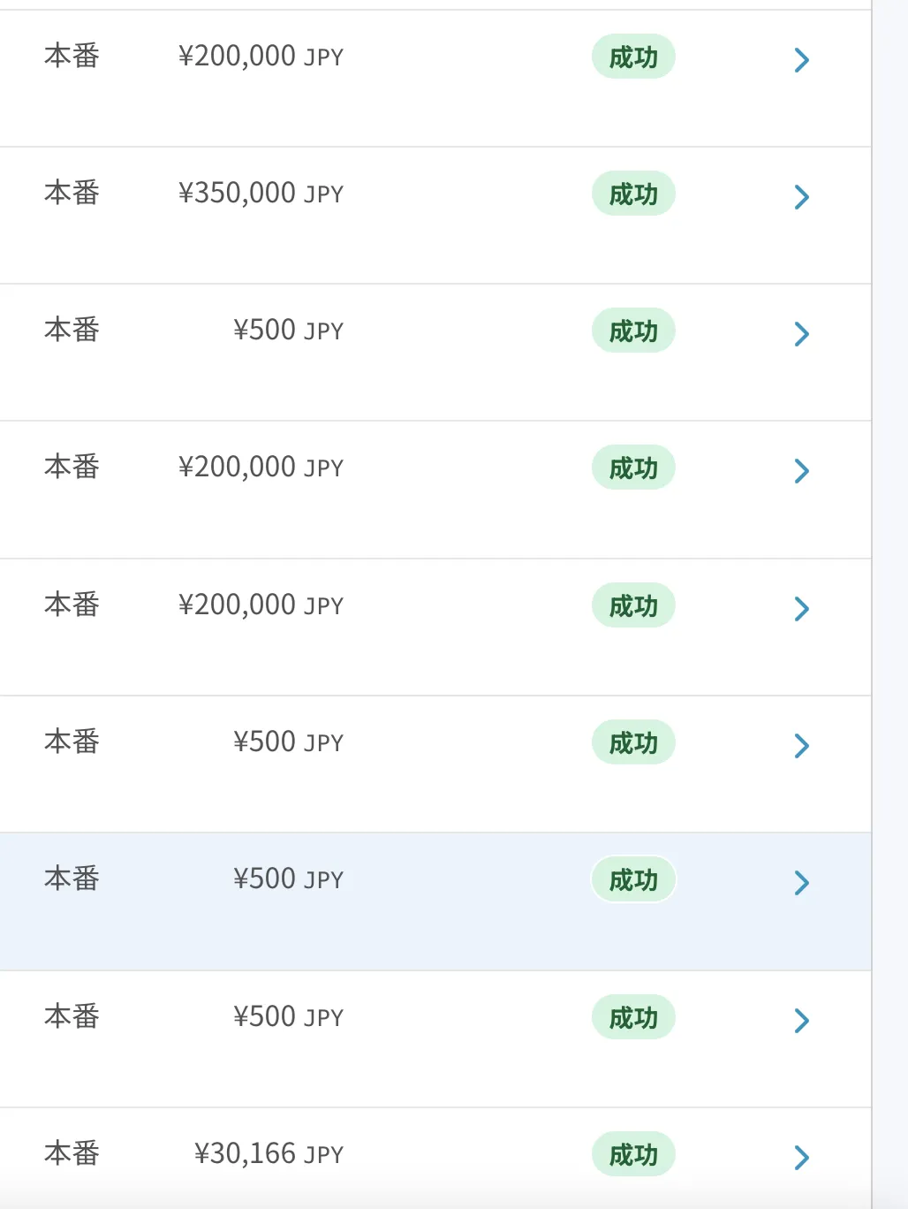Expand the ¥500 row directly below ¥350,000
908x1209 pixels.
801,333
